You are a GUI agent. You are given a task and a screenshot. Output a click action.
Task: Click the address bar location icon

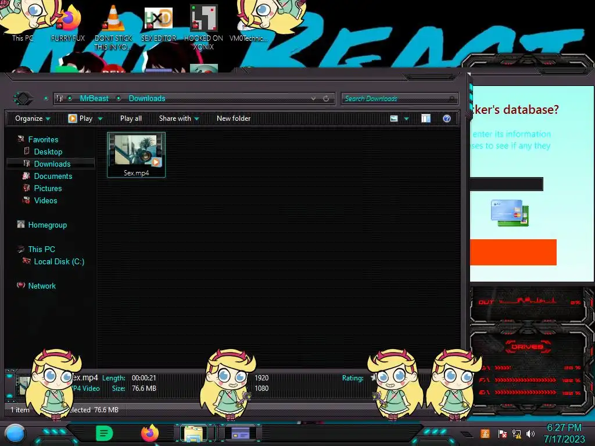point(60,99)
